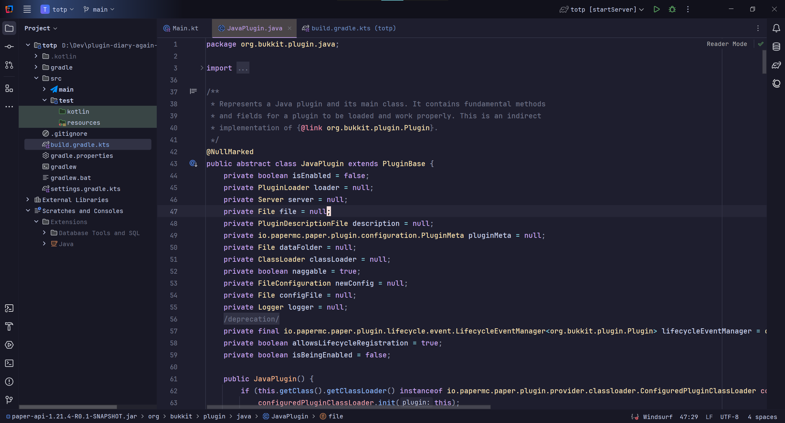Switch to the build.gradle.kts tab
The width and height of the screenshot is (785, 423).
[349, 28]
